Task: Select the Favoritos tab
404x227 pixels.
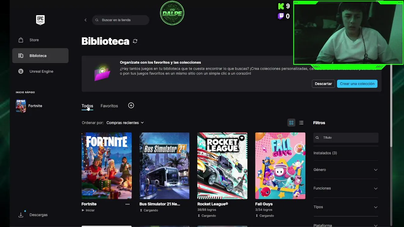Action: pos(109,106)
